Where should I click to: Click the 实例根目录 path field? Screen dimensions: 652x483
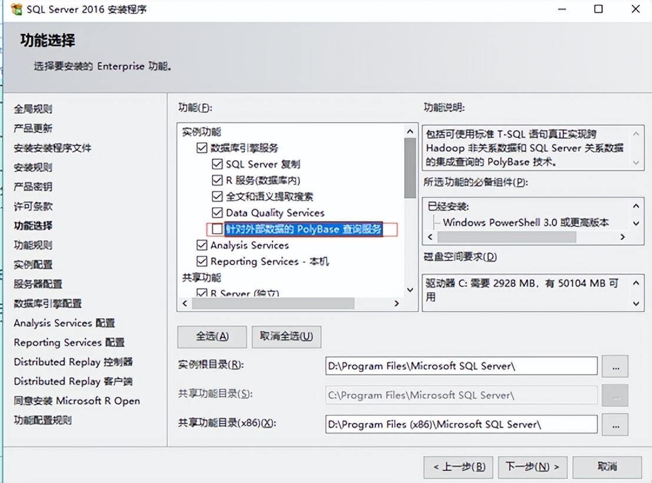click(461, 366)
